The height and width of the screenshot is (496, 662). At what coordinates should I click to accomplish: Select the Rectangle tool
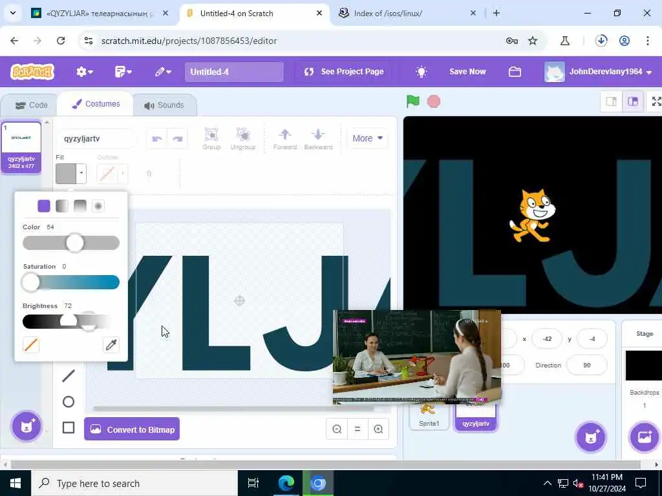(69, 428)
